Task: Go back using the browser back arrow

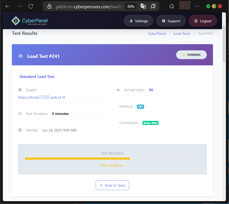Action: click(8, 6)
